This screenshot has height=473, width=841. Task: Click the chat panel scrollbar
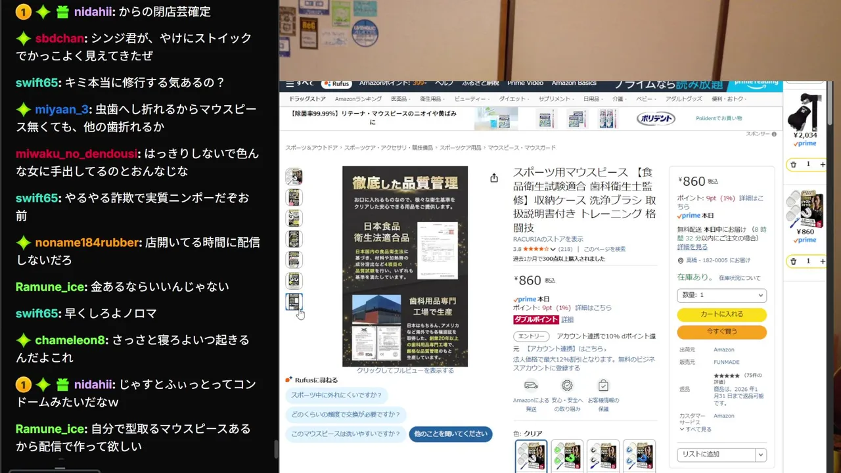[x=275, y=449]
